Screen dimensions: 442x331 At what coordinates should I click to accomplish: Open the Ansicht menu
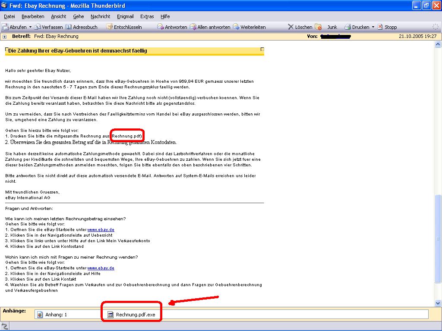[x=59, y=16]
